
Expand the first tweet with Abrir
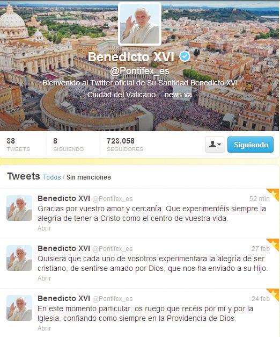pyautogui.click(x=44, y=228)
